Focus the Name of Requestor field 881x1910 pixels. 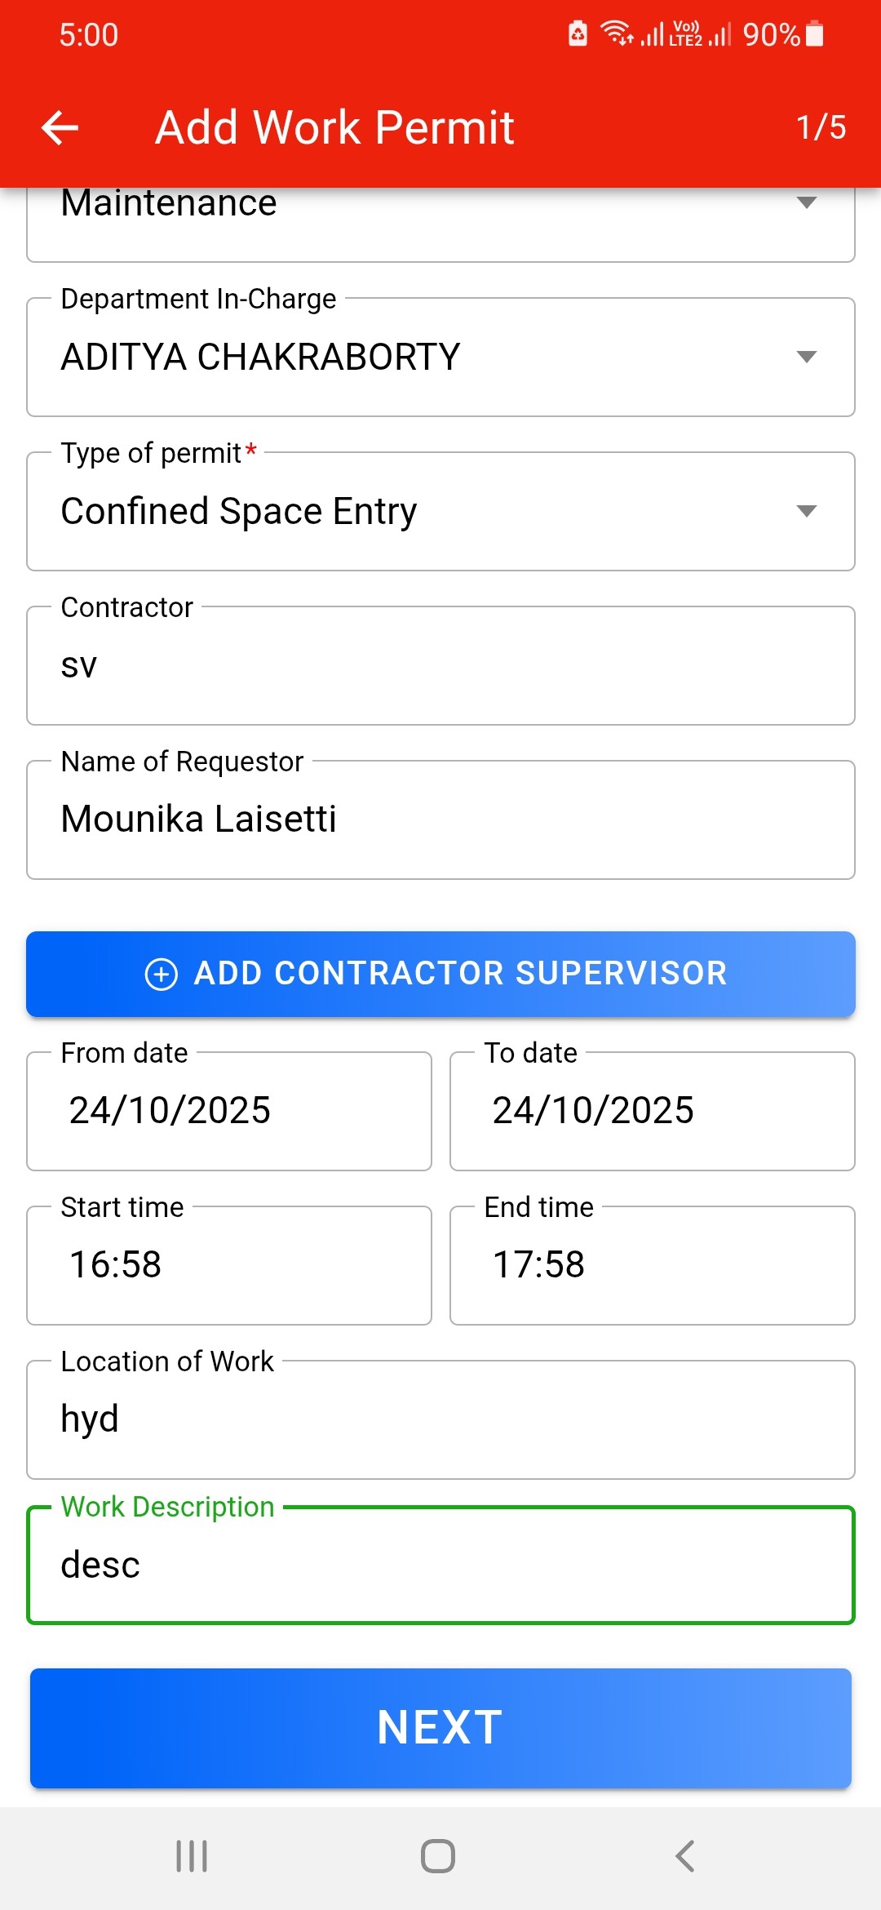(x=440, y=820)
